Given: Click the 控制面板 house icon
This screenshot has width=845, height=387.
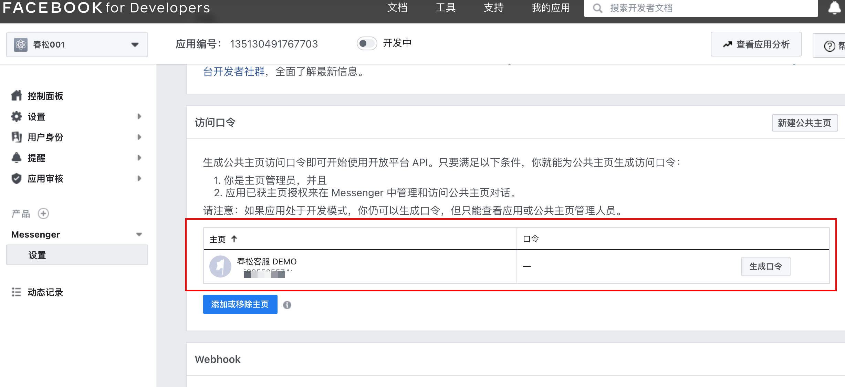Looking at the screenshot, I should click(x=17, y=96).
